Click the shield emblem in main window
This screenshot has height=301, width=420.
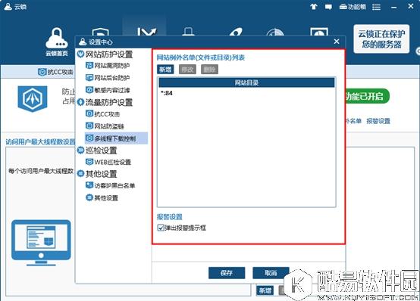pos(33,98)
